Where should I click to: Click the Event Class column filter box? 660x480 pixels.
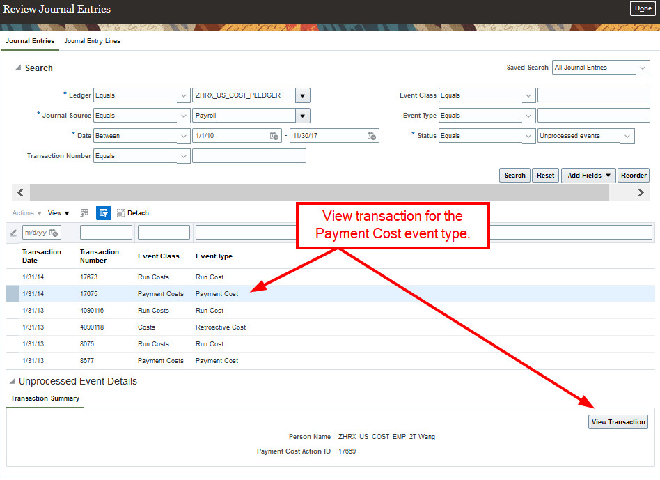tap(164, 233)
